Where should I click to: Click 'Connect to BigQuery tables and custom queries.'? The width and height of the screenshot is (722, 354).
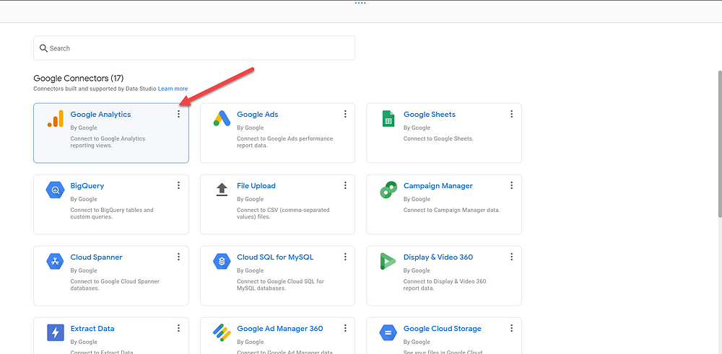[112, 213]
